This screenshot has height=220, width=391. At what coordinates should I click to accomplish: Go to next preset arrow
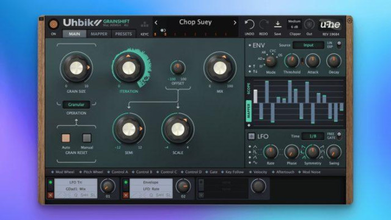tap(235, 23)
